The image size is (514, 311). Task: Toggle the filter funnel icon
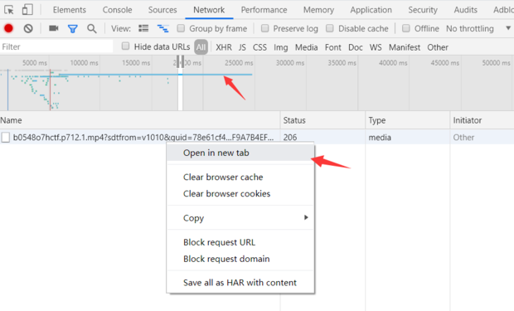(72, 29)
